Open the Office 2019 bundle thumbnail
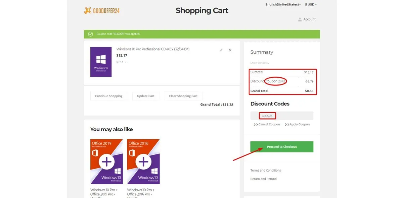 click(x=106, y=161)
